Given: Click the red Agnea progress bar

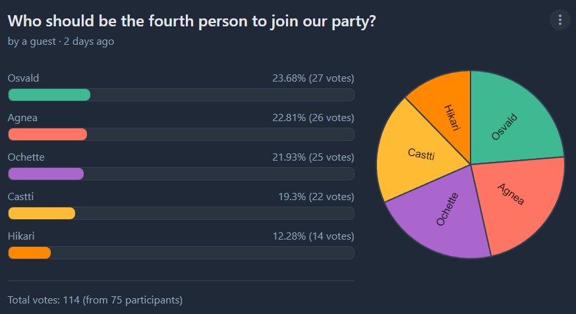Looking at the screenshot, I should coord(47,134).
